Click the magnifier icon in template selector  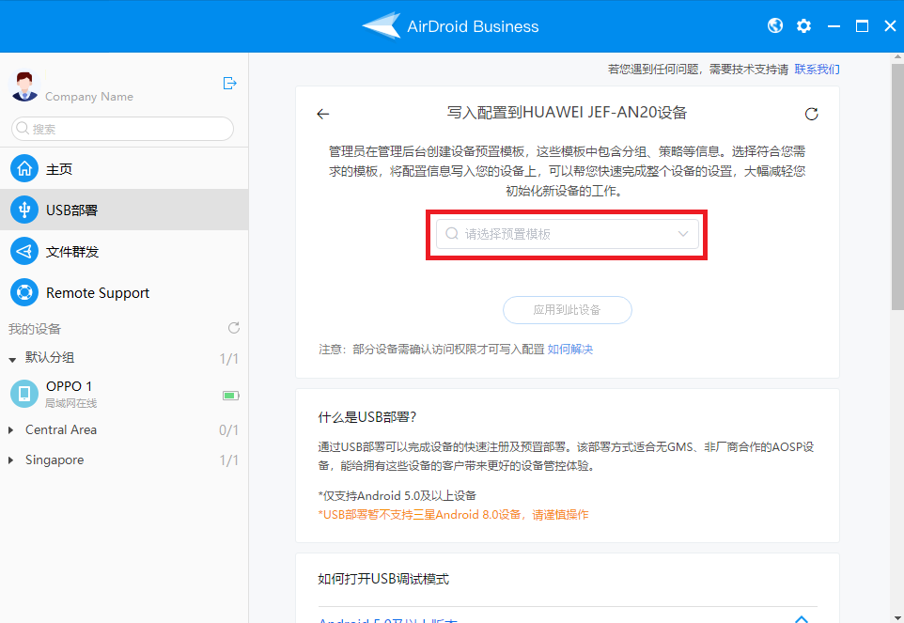tap(452, 233)
